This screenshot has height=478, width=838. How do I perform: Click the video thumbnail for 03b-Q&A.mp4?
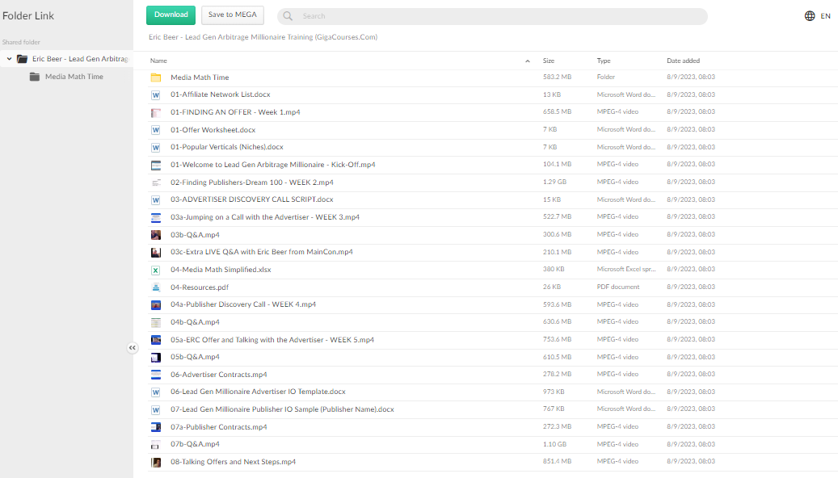156,235
